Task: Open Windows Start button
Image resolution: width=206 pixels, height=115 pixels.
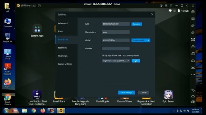Action: point(6,111)
